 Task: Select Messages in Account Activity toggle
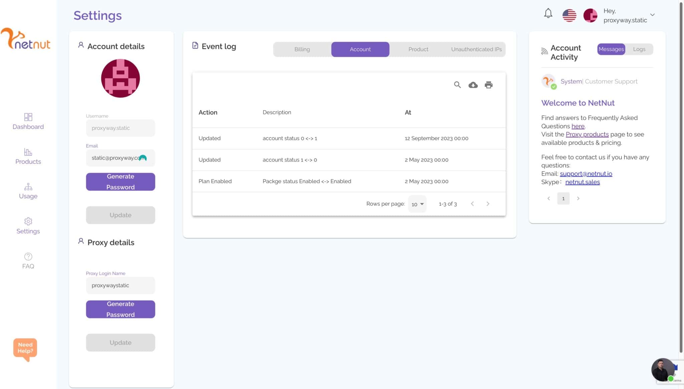click(x=611, y=49)
